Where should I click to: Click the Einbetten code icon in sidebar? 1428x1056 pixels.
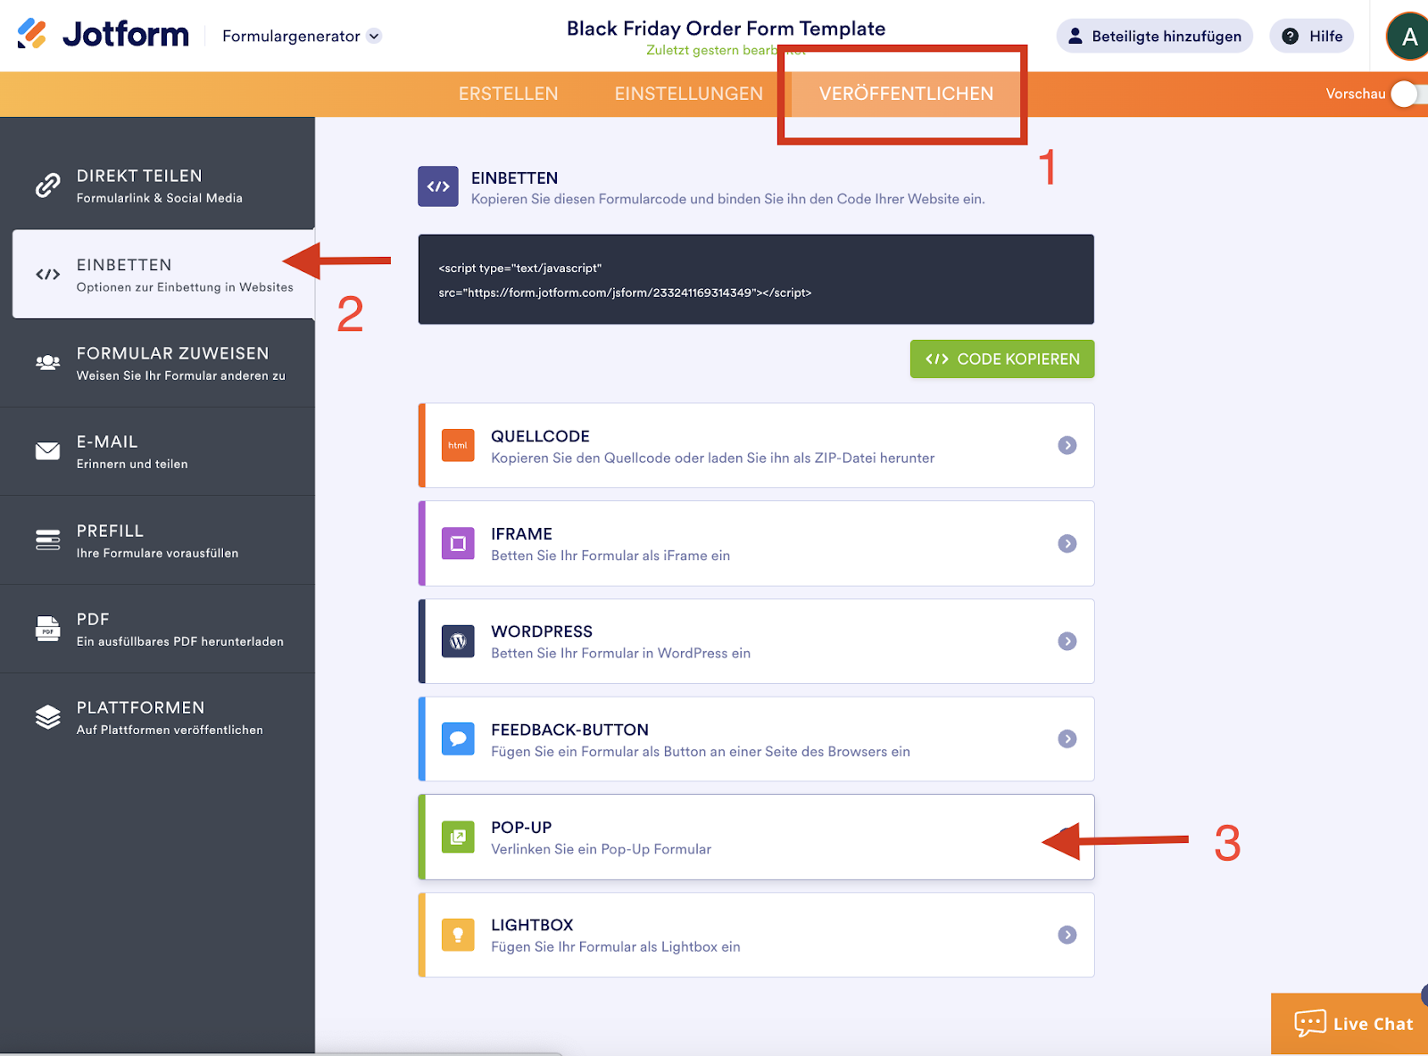47,275
